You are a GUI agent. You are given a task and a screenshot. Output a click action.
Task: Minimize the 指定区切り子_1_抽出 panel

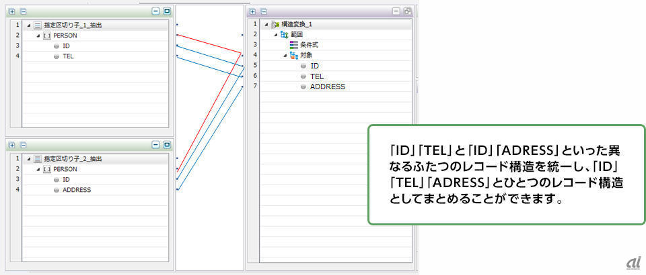155,11
